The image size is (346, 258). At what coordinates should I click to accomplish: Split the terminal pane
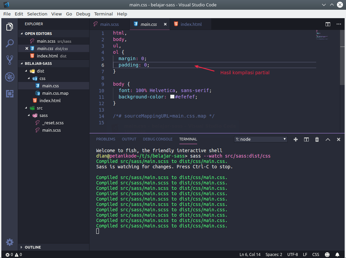click(x=306, y=139)
